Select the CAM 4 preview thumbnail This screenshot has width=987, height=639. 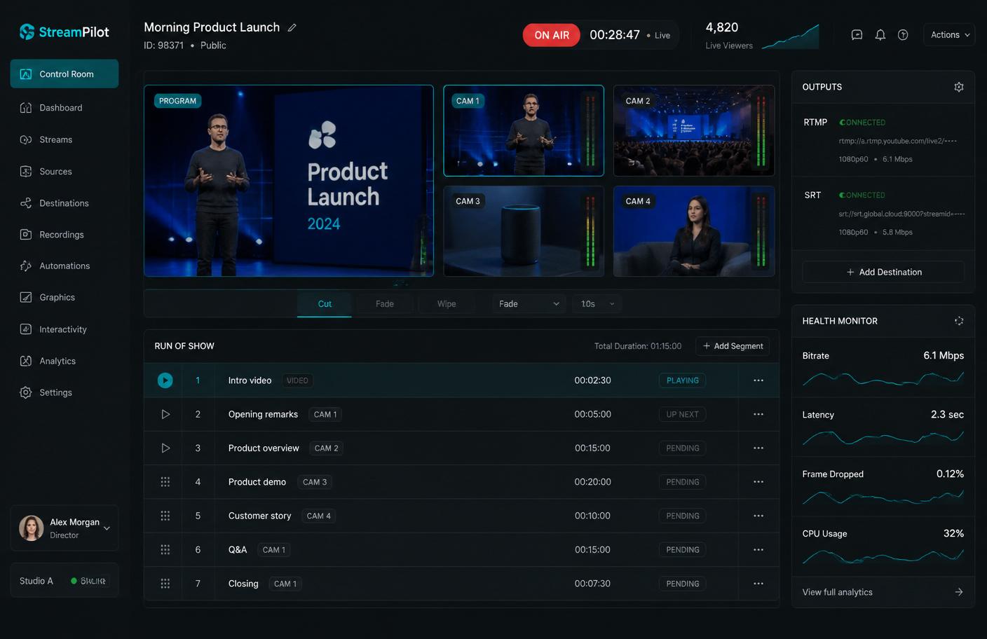(694, 231)
